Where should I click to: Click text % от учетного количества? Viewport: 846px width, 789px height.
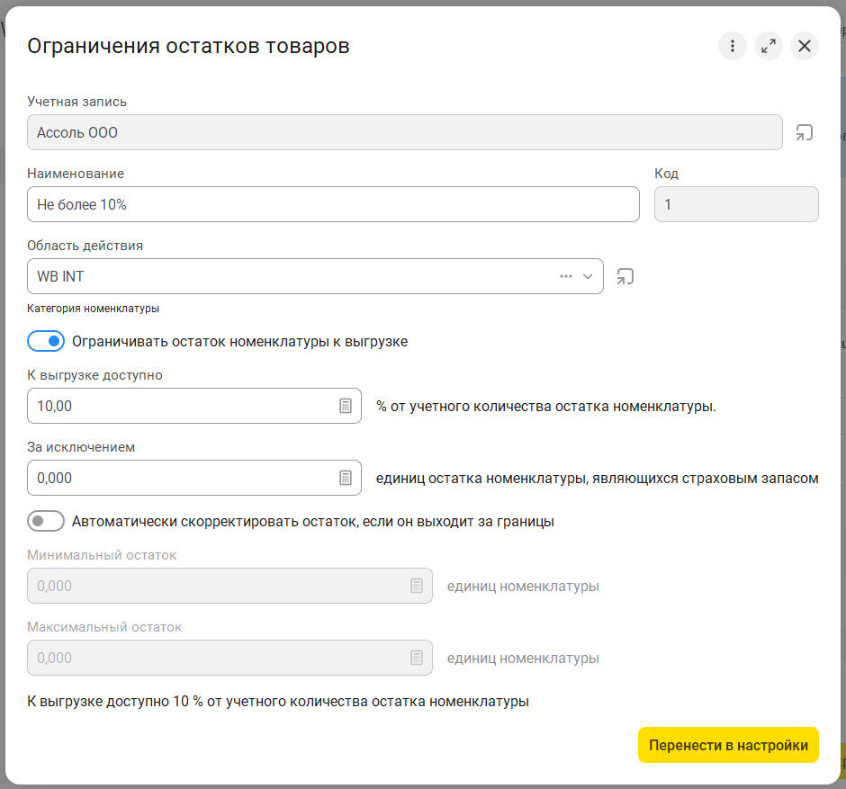coord(546,406)
